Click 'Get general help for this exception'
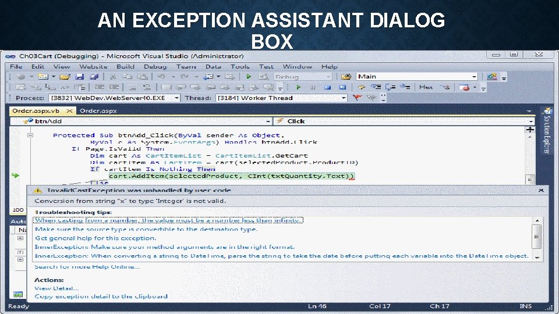The height and width of the screenshot is (314, 559). point(95,238)
